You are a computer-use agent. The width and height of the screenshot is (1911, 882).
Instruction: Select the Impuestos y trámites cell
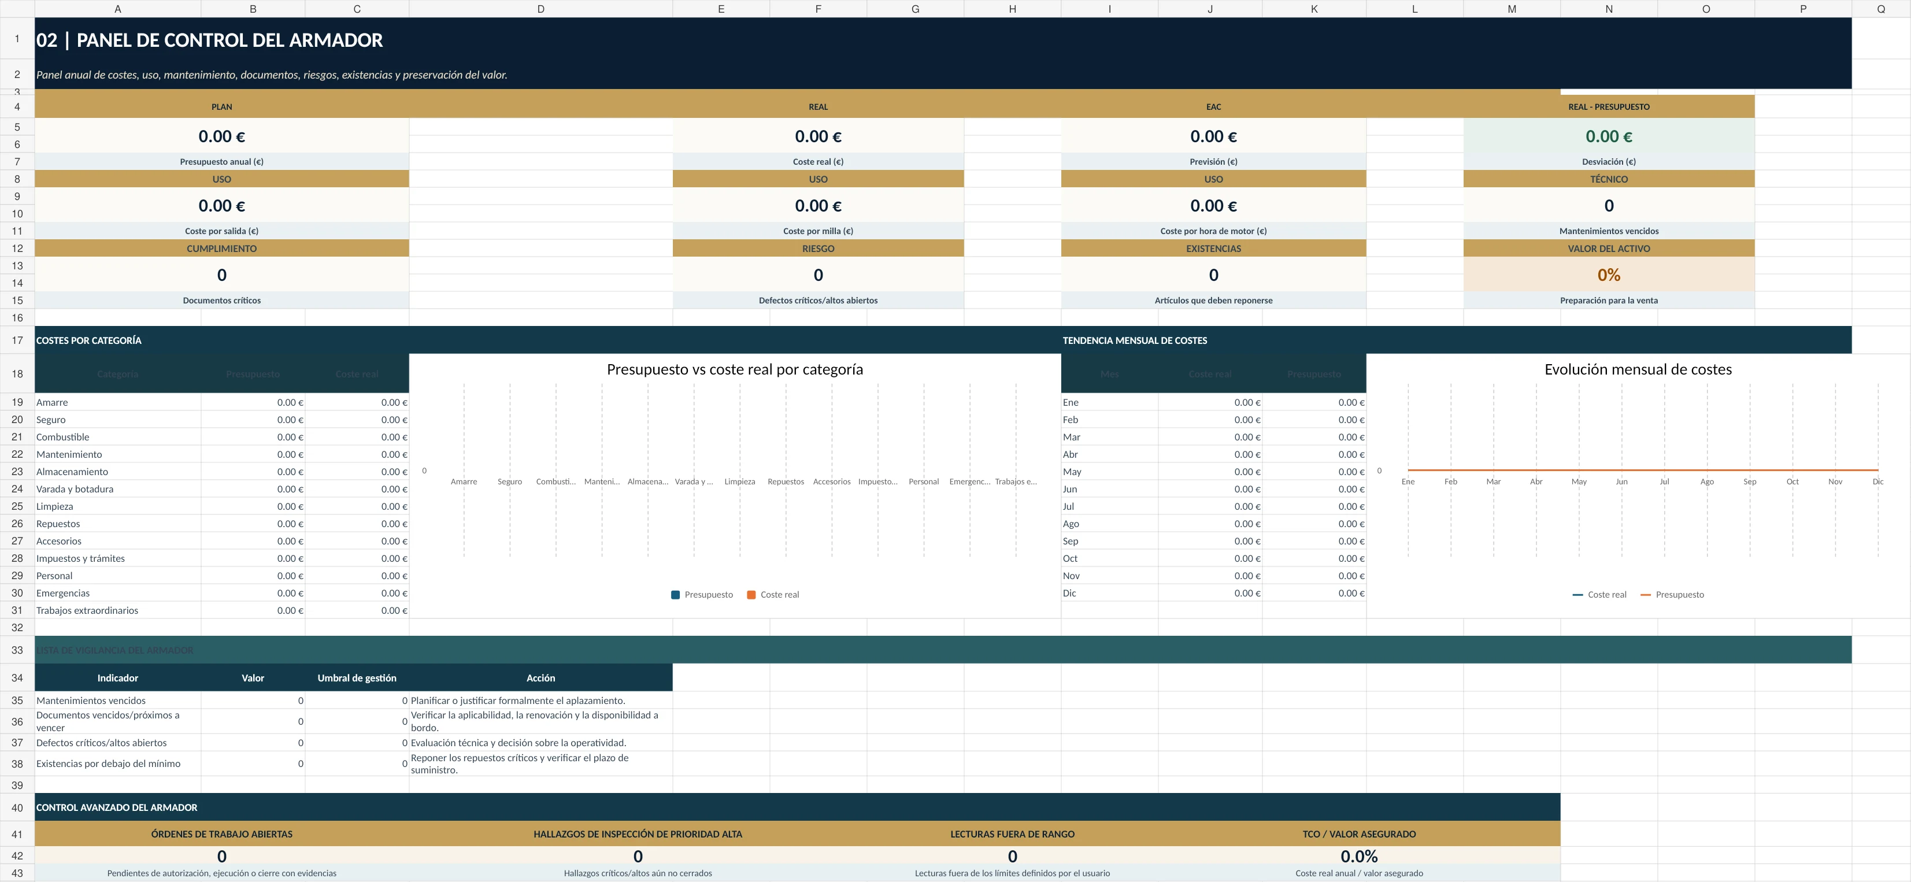click(117, 558)
